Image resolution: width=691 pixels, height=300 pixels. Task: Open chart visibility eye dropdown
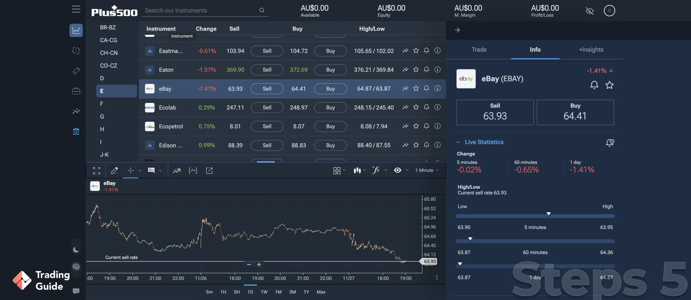(x=401, y=170)
